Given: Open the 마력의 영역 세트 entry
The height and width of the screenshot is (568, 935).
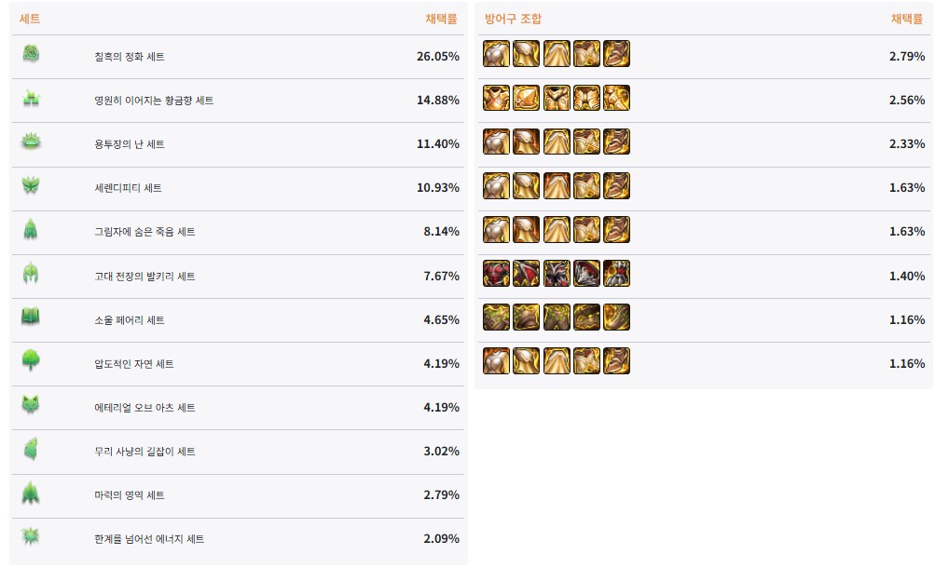Looking at the screenshot, I should 136,495.
